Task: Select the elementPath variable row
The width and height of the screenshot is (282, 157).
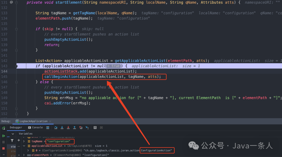Action: click(68, 155)
